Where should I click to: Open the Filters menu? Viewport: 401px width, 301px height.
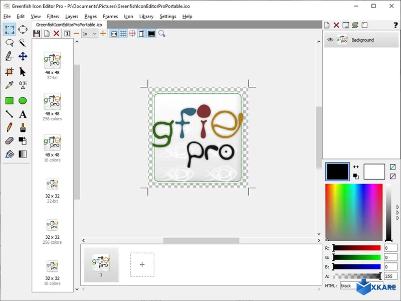click(x=53, y=17)
